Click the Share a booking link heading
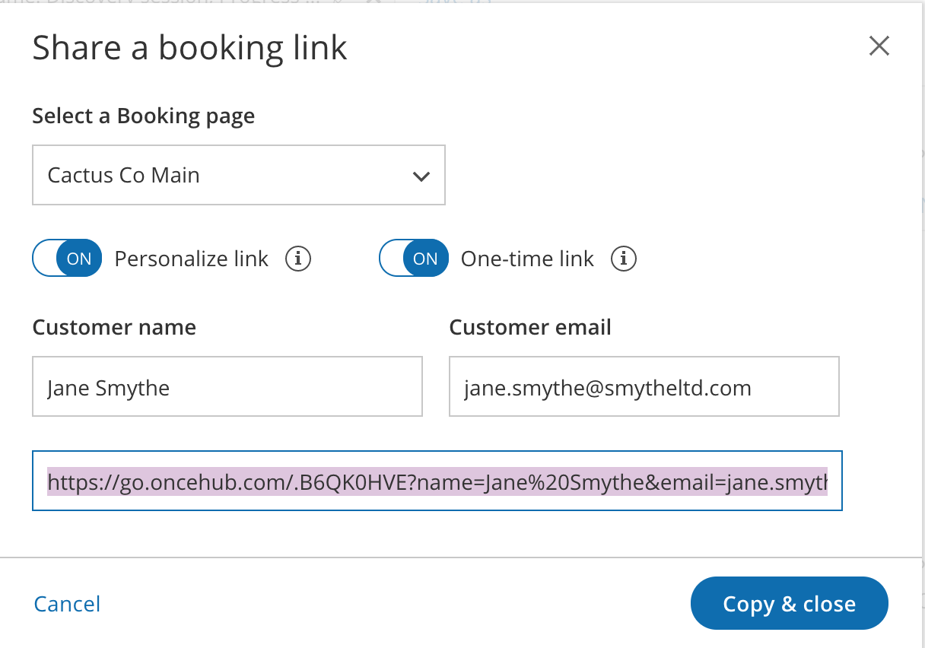The image size is (925, 648). pos(189,48)
